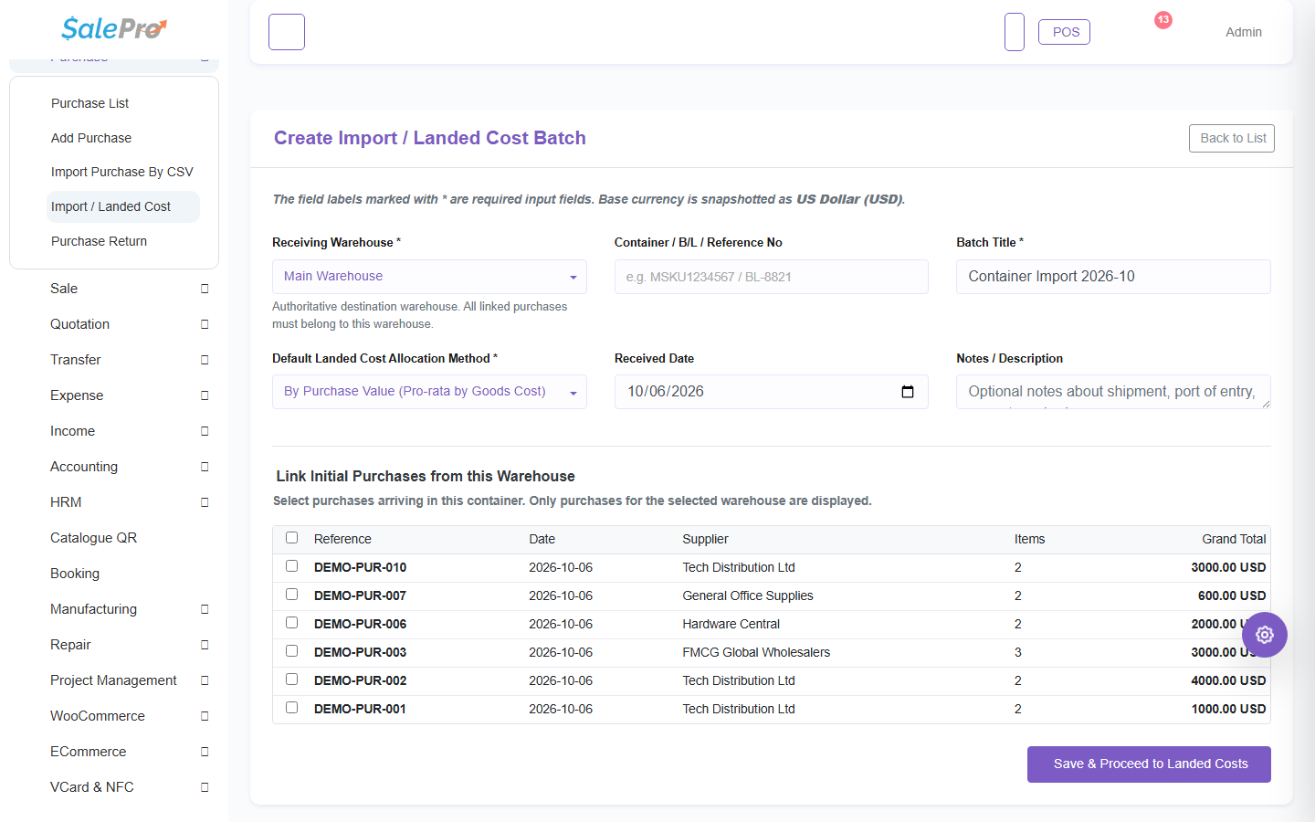Viewport: 1315px width, 822px height.
Task: Click the Grand Total column header
Action: tap(1234, 539)
